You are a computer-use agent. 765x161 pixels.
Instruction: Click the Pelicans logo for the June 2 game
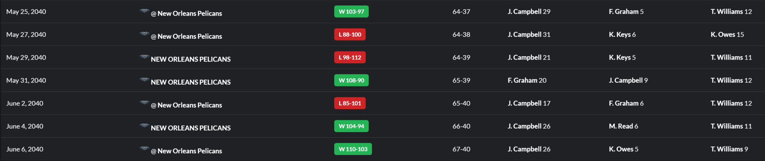coord(144,103)
